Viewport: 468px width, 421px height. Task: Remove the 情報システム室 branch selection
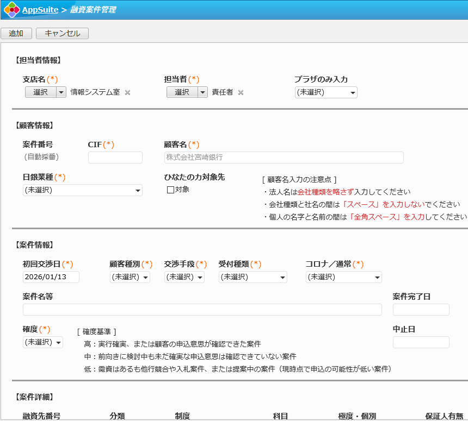coord(128,92)
